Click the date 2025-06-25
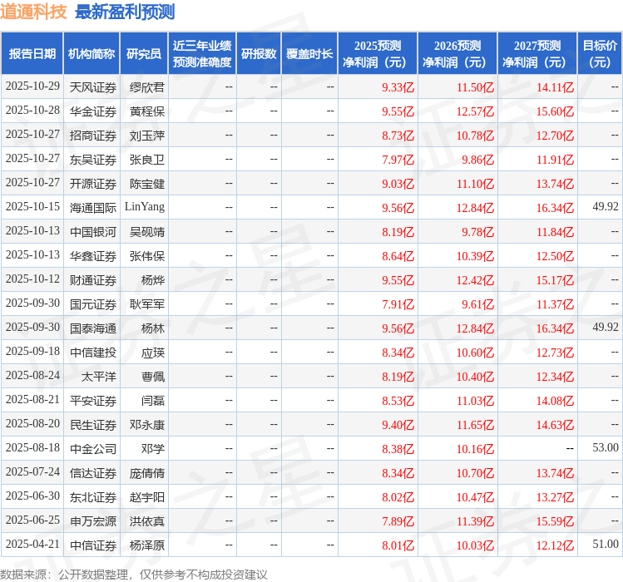This screenshot has height=582, width=623. click(32, 520)
